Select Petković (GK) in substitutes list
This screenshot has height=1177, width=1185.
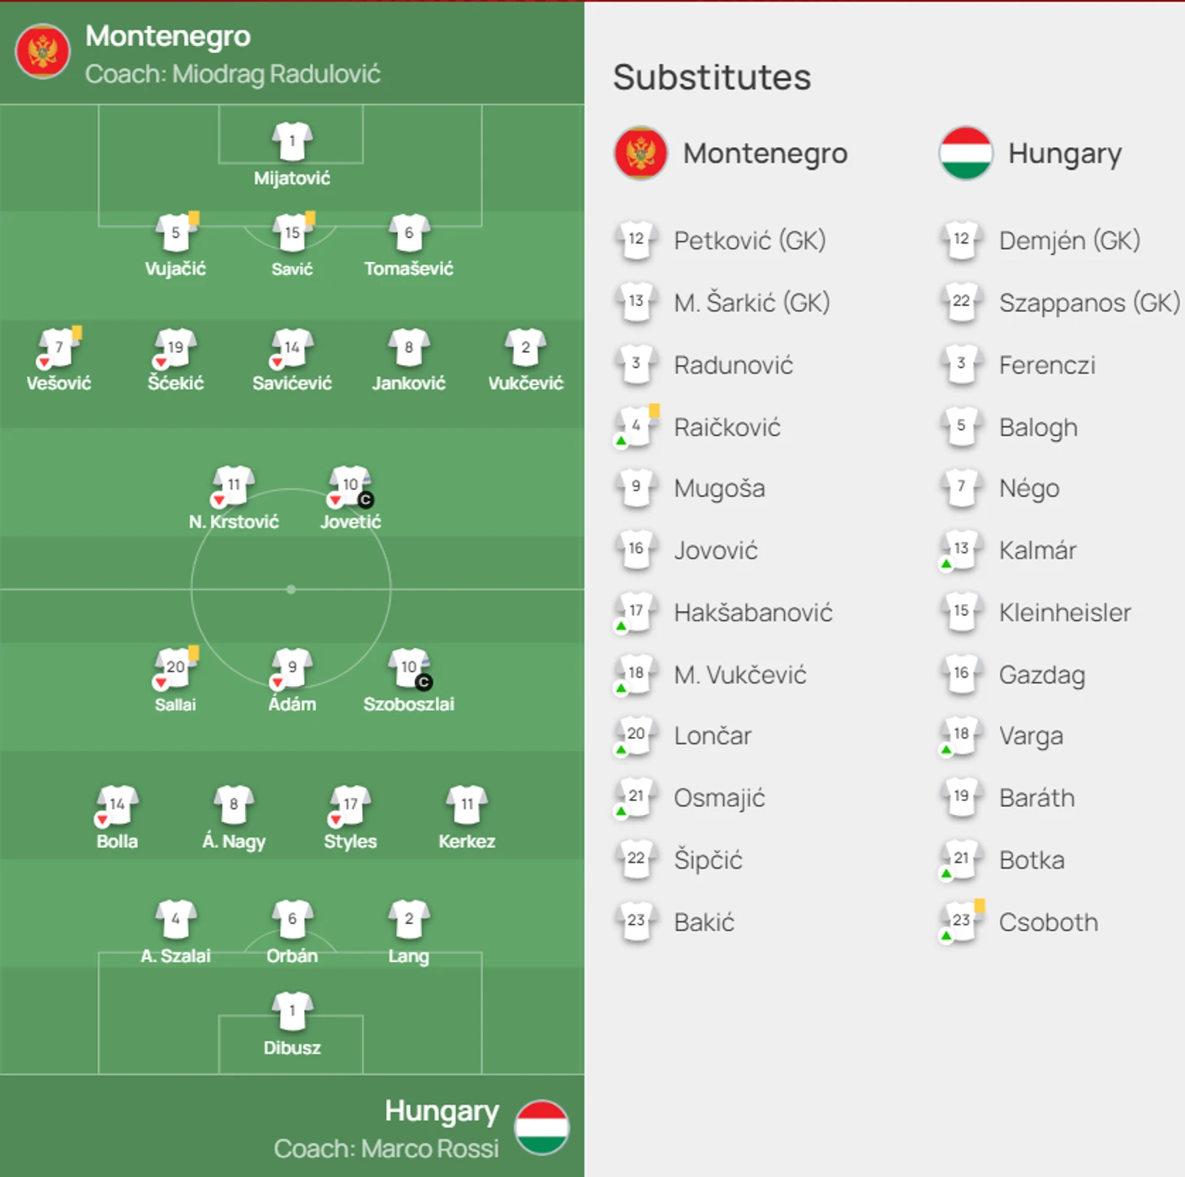(749, 240)
